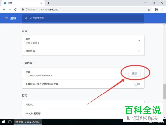Go back with the browser back arrow
The height and width of the screenshot is (125, 166).
4,10
